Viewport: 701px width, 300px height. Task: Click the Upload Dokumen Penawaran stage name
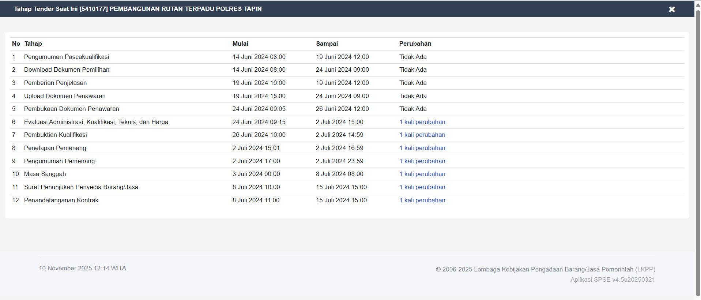[65, 96]
